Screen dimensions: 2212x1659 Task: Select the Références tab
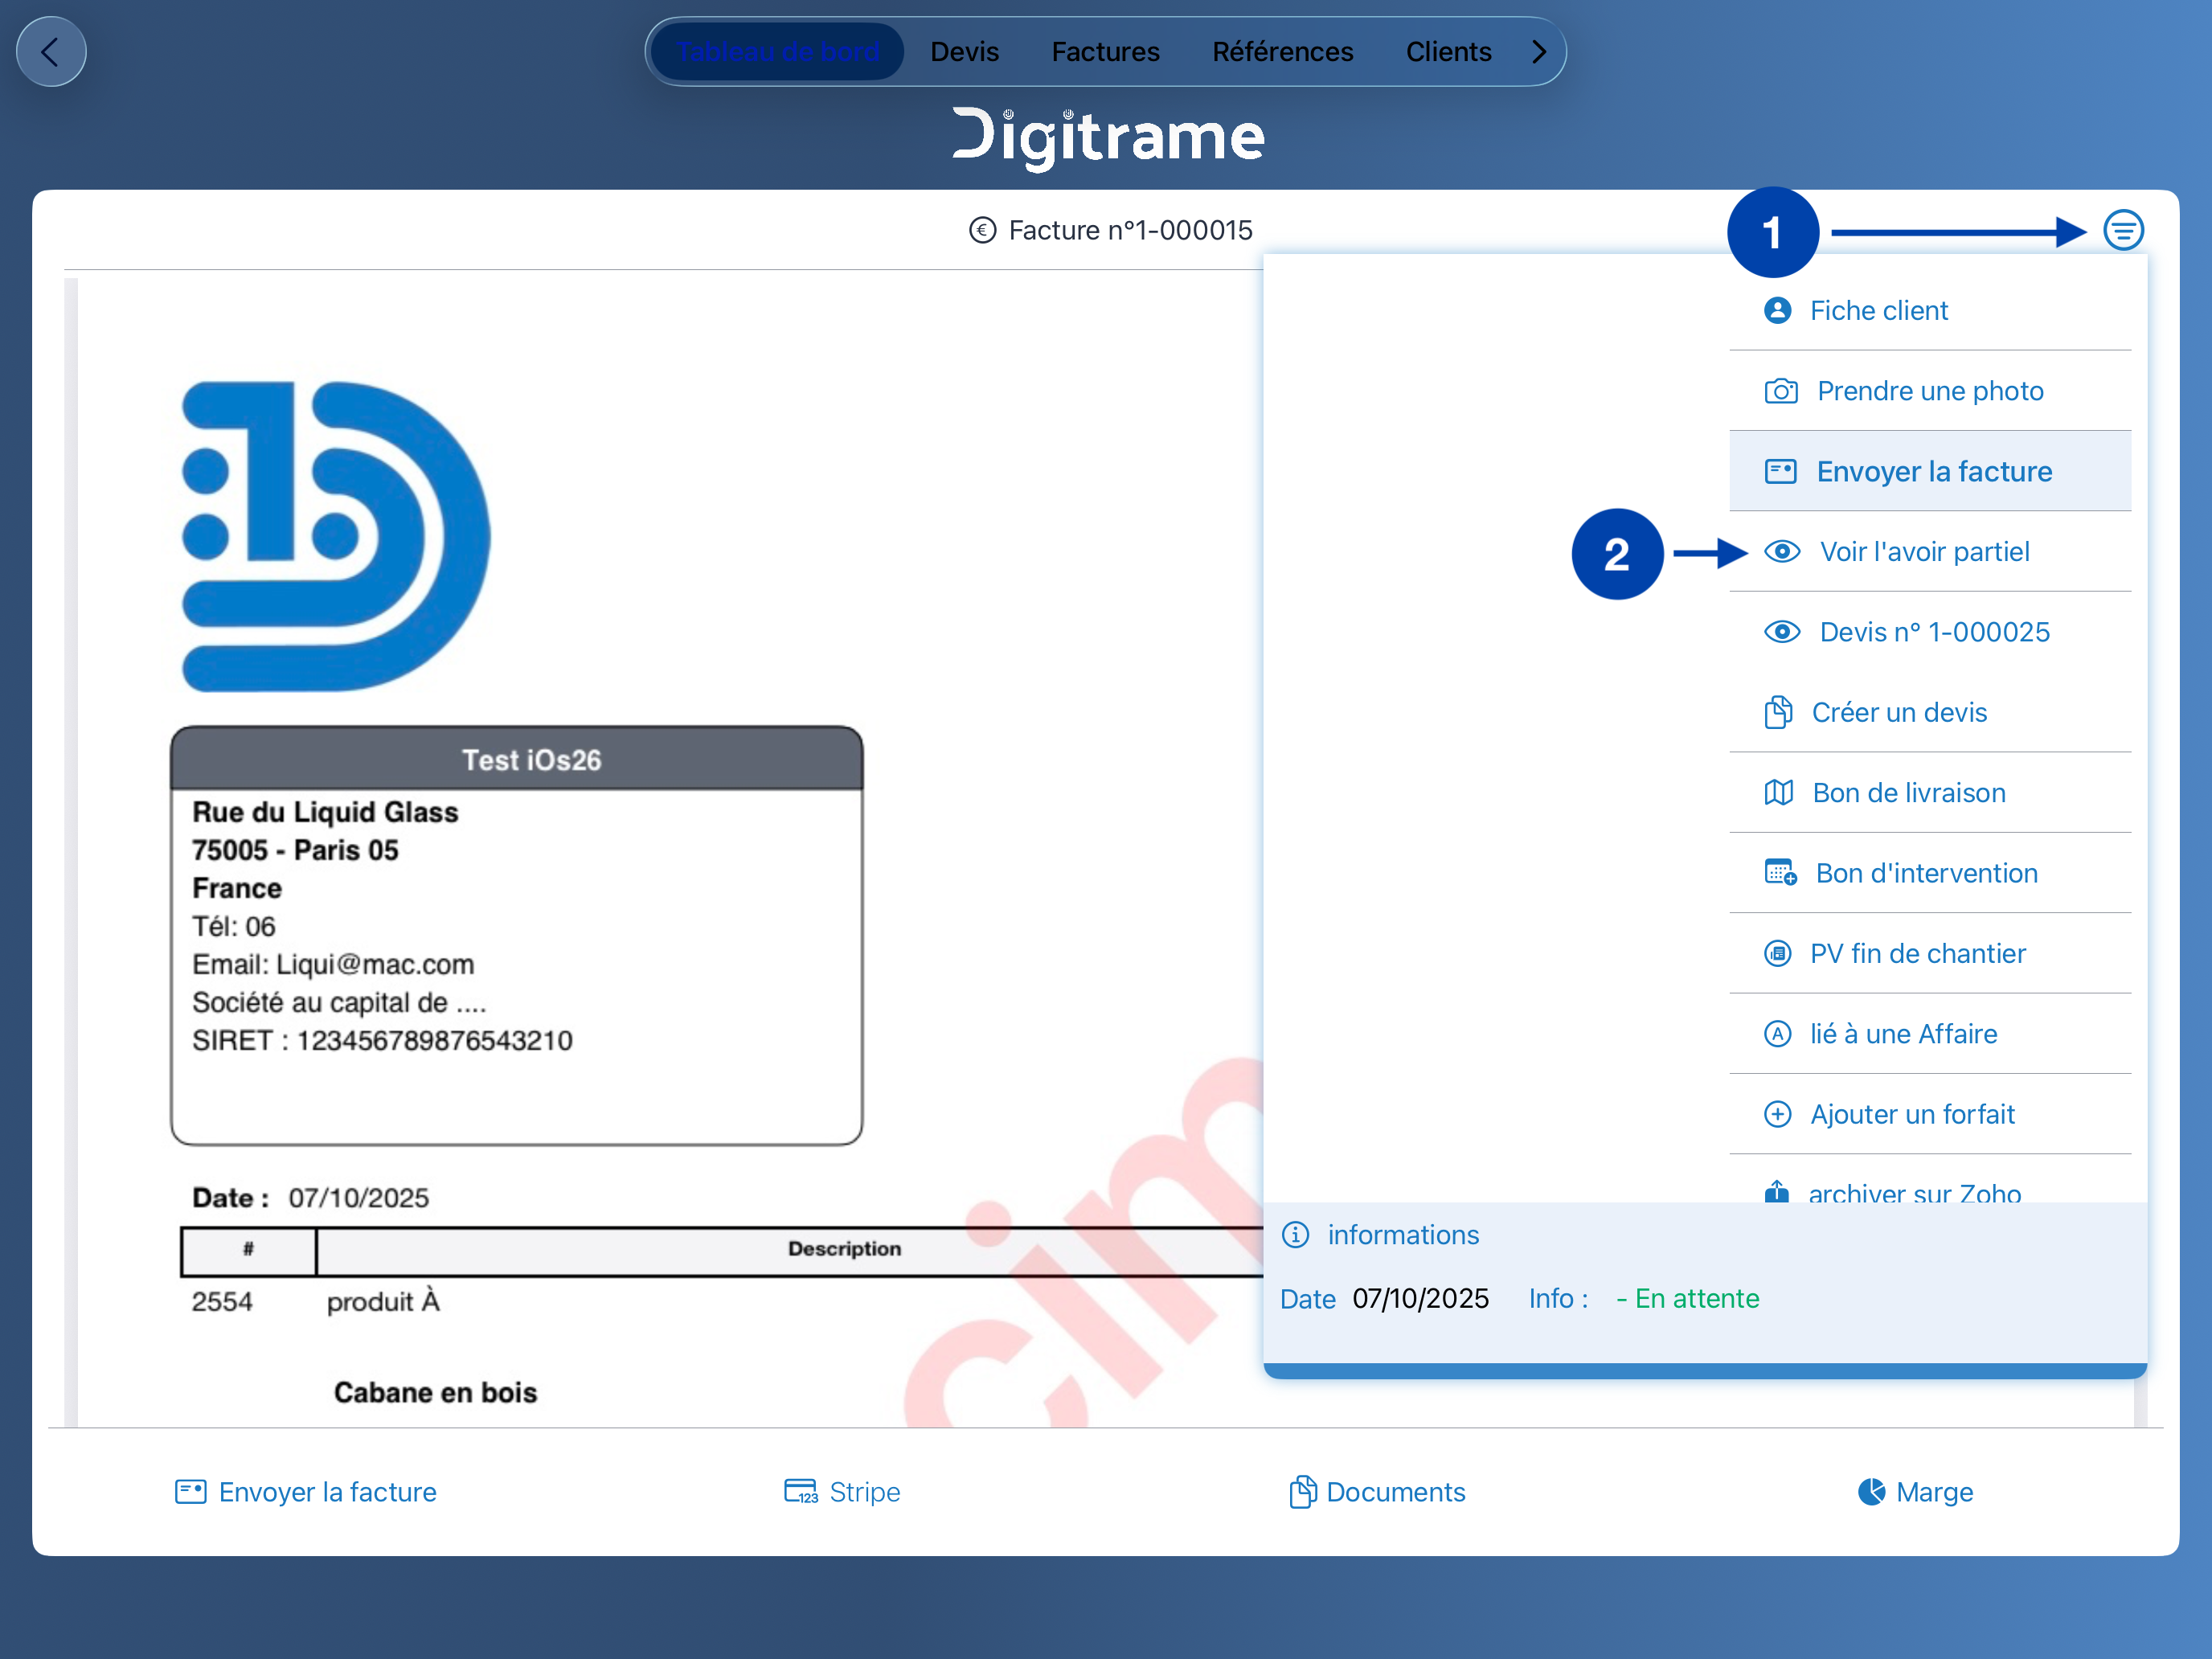point(1282,52)
